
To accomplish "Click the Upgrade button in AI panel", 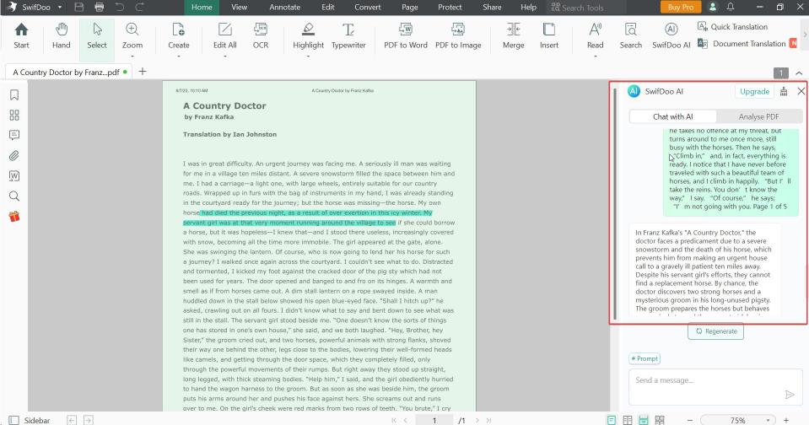I will (x=753, y=91).
